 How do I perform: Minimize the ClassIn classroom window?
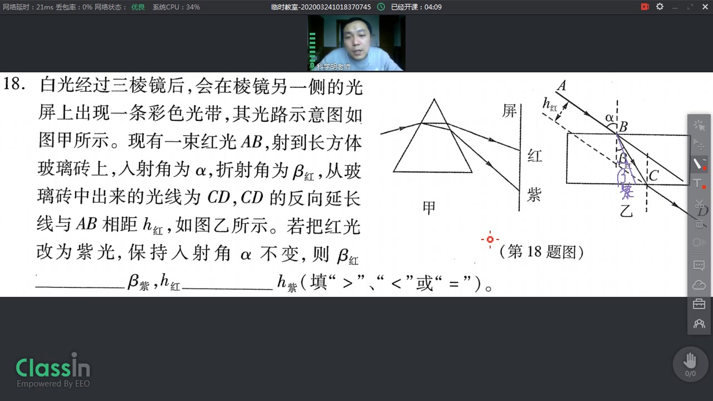pyautogui.click(x=675, y=7)
